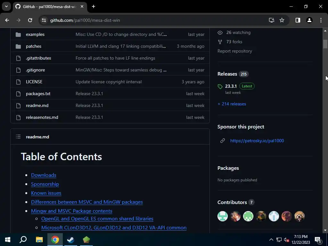Open Differences between MSVC and MinGW packages
Viewport: 328px width, 246px height.
(x=87, y=202)
